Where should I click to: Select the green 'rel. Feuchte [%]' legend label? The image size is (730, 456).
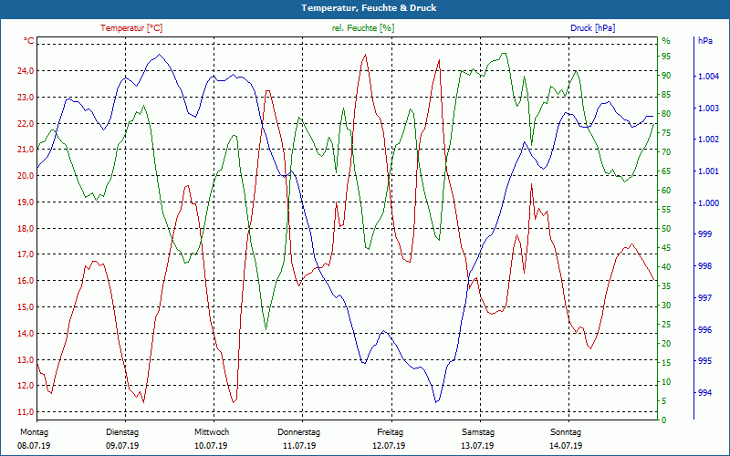(362, 28)
